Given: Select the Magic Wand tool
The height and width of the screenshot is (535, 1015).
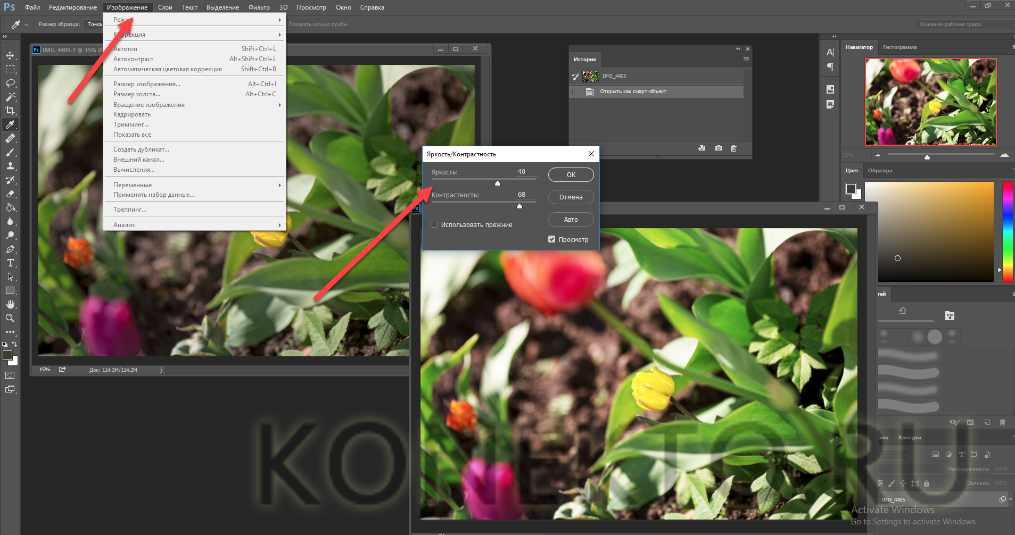Looking at the screenshot, I should tap(10, 97).
